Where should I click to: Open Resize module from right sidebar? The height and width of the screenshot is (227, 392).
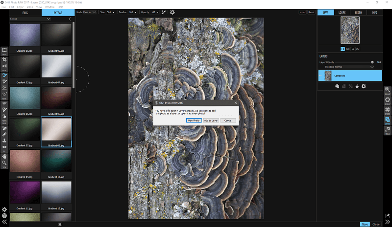click(x=388, y=130)
